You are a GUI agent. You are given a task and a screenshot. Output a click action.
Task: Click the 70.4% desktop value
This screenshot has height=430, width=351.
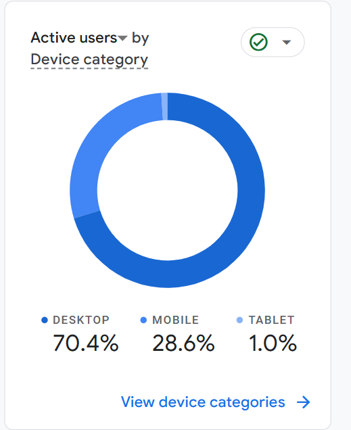[86, 343]
